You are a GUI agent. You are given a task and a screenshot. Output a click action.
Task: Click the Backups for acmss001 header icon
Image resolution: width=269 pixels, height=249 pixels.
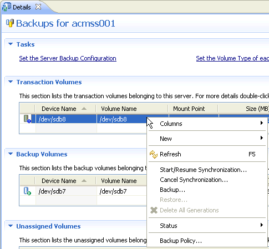[x=10, y=23]
